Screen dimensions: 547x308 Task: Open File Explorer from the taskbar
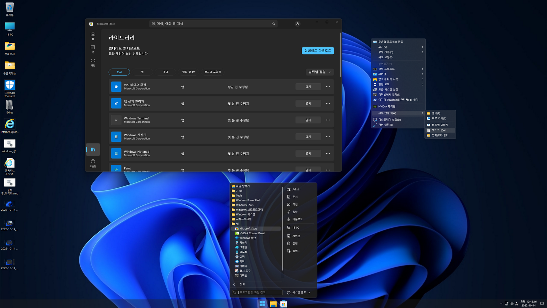coord(273,304)
